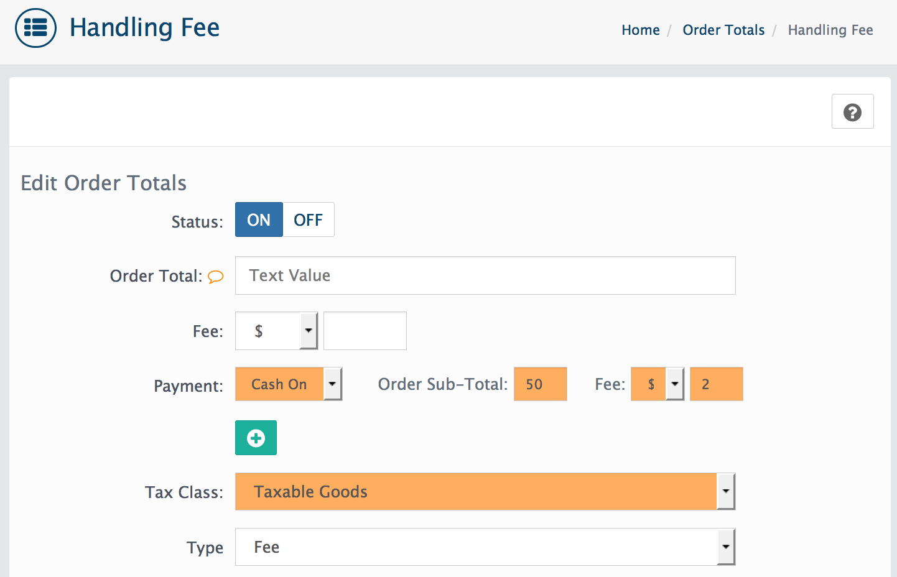Expand the Type dropdown showing Fee
The width and height of the screenshot is (897, 577).
tap(485, 547)
